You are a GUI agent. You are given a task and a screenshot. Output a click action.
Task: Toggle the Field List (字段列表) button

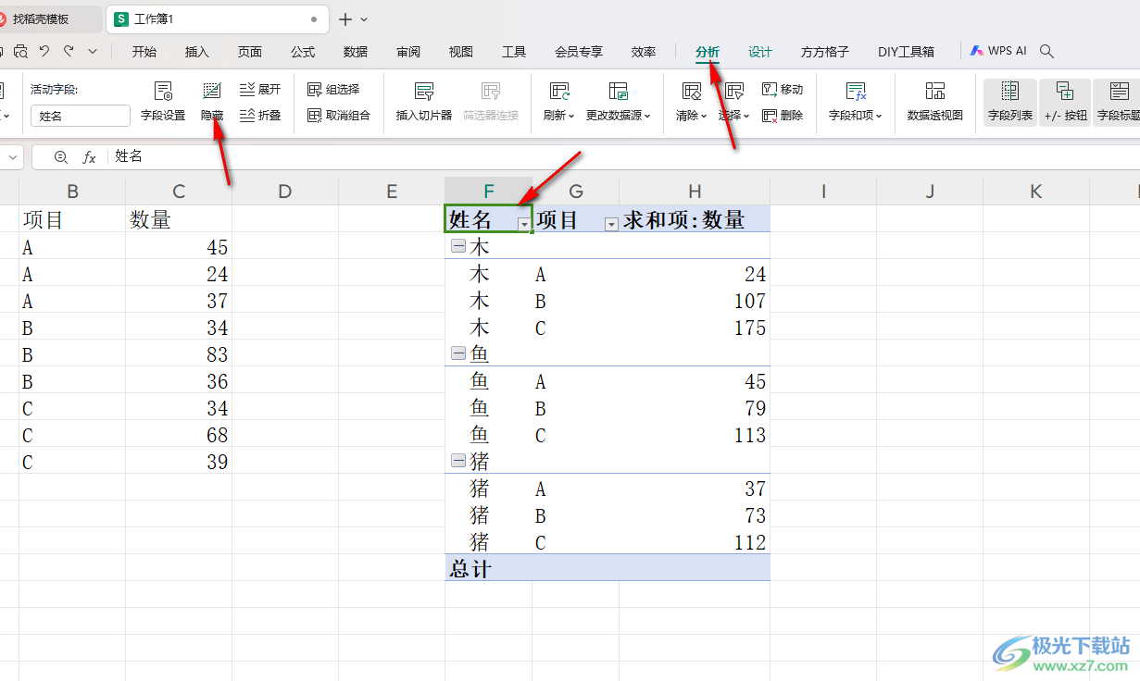(x=1010, y=103)
